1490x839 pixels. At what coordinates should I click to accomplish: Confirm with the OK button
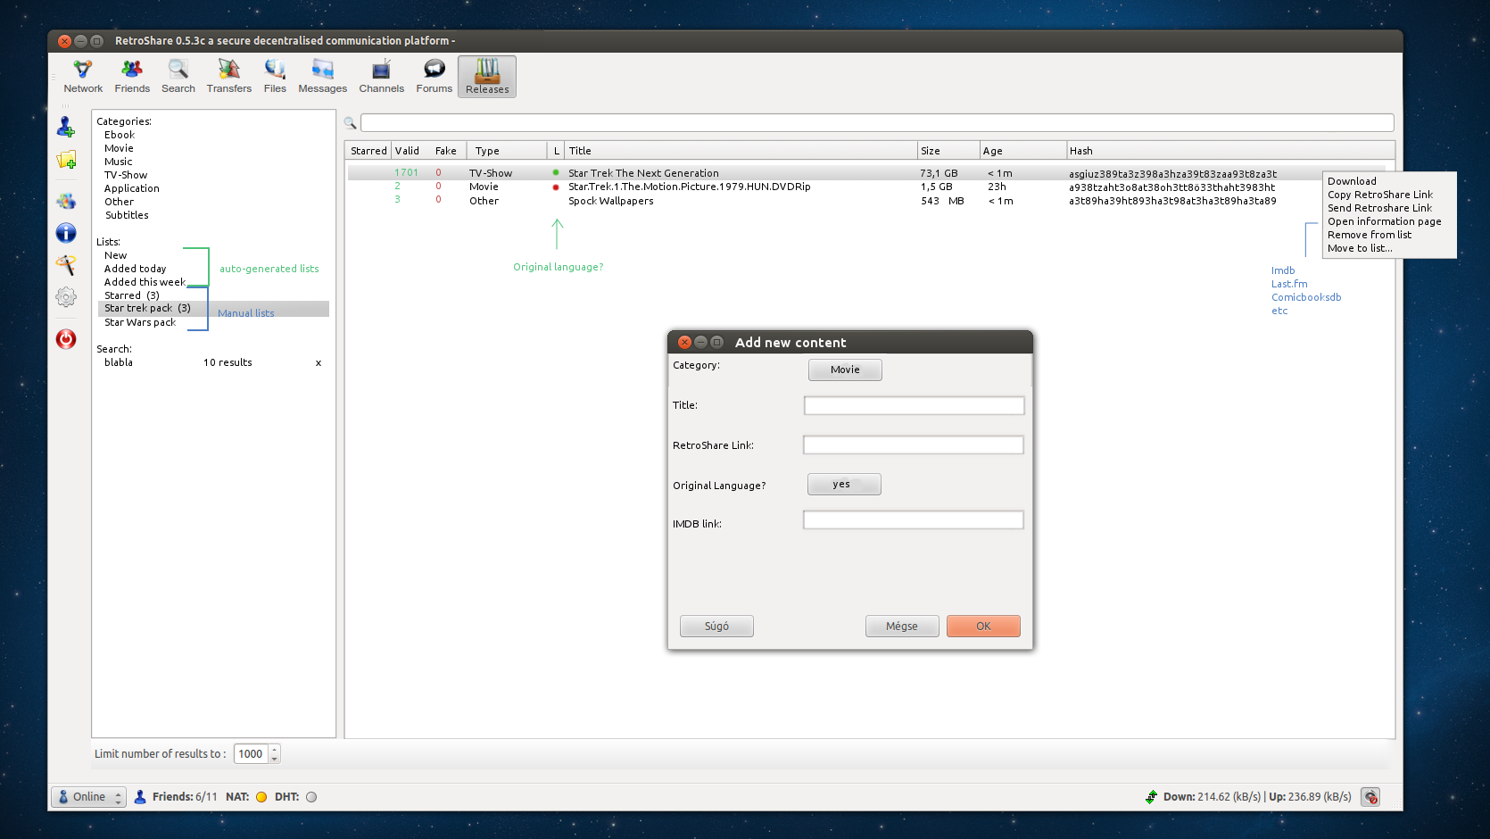[x=983, y=626]
